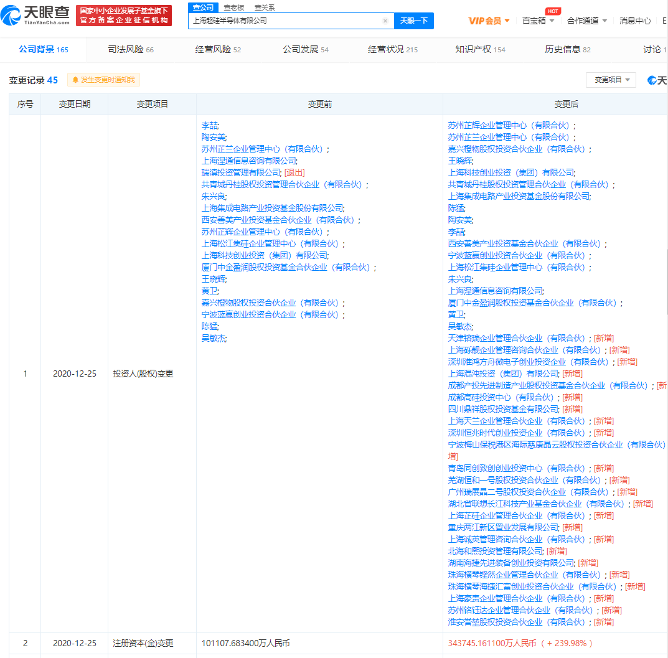Screen dimensions: 668x658
Task: Click the red 官方备案企业征信机构 banner
Action: click(124, 16)
